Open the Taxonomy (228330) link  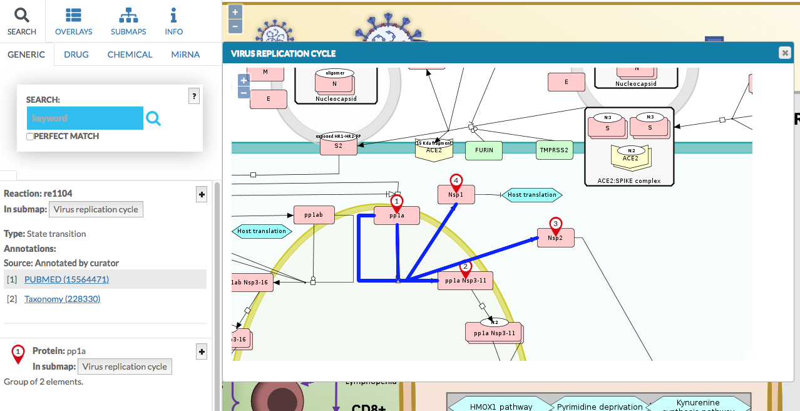(x=62, y=299)
